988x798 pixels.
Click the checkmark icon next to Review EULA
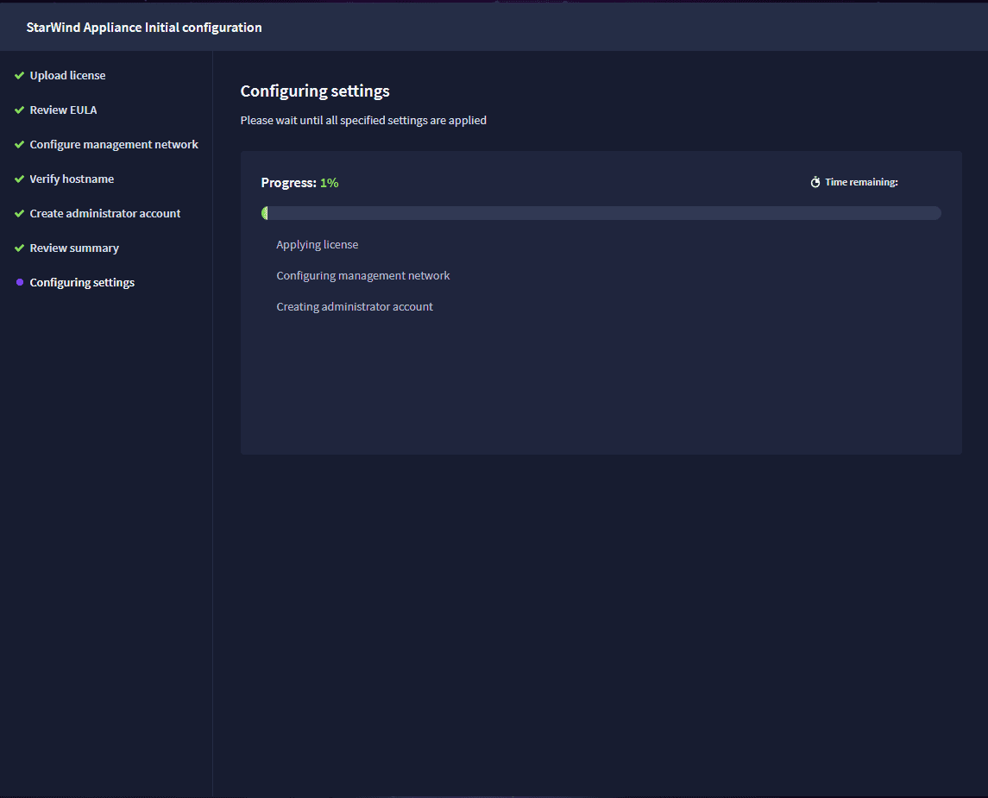[x=20, y=110]
